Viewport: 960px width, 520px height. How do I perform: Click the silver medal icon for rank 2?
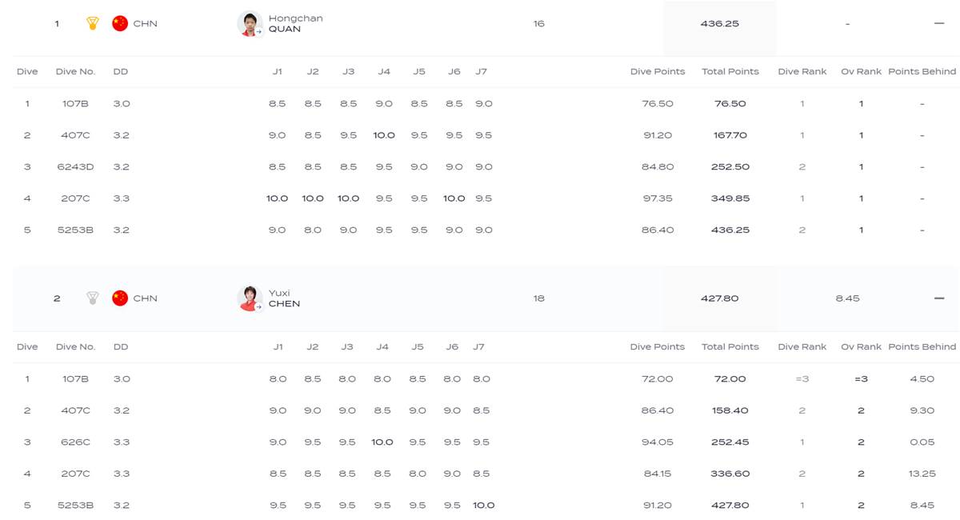coord(93,298)
